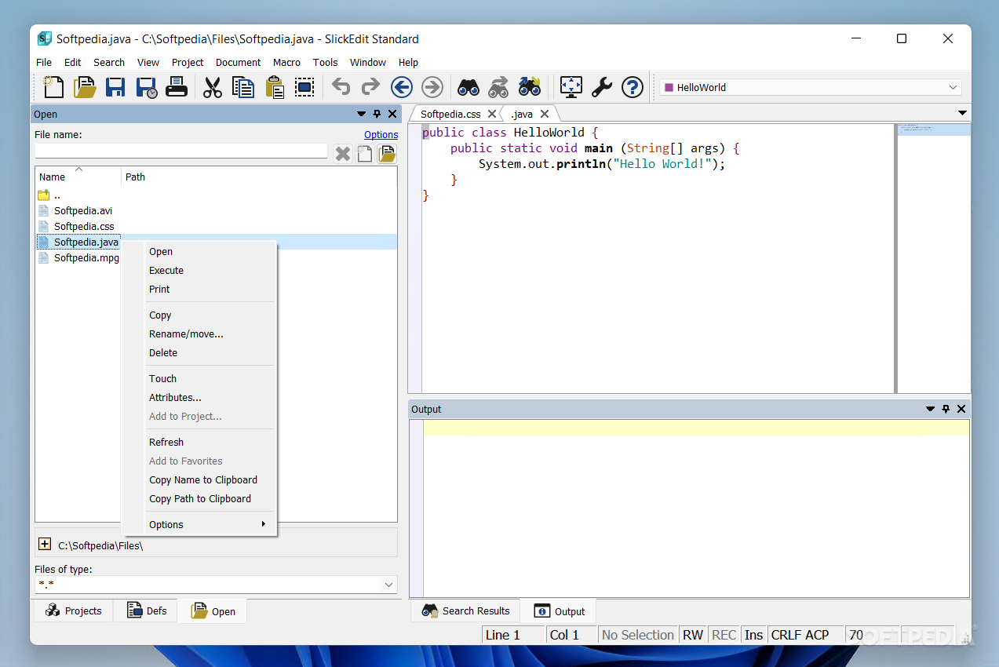
Task: Click the Find binoculars icon
Action: tap(469, 87)
